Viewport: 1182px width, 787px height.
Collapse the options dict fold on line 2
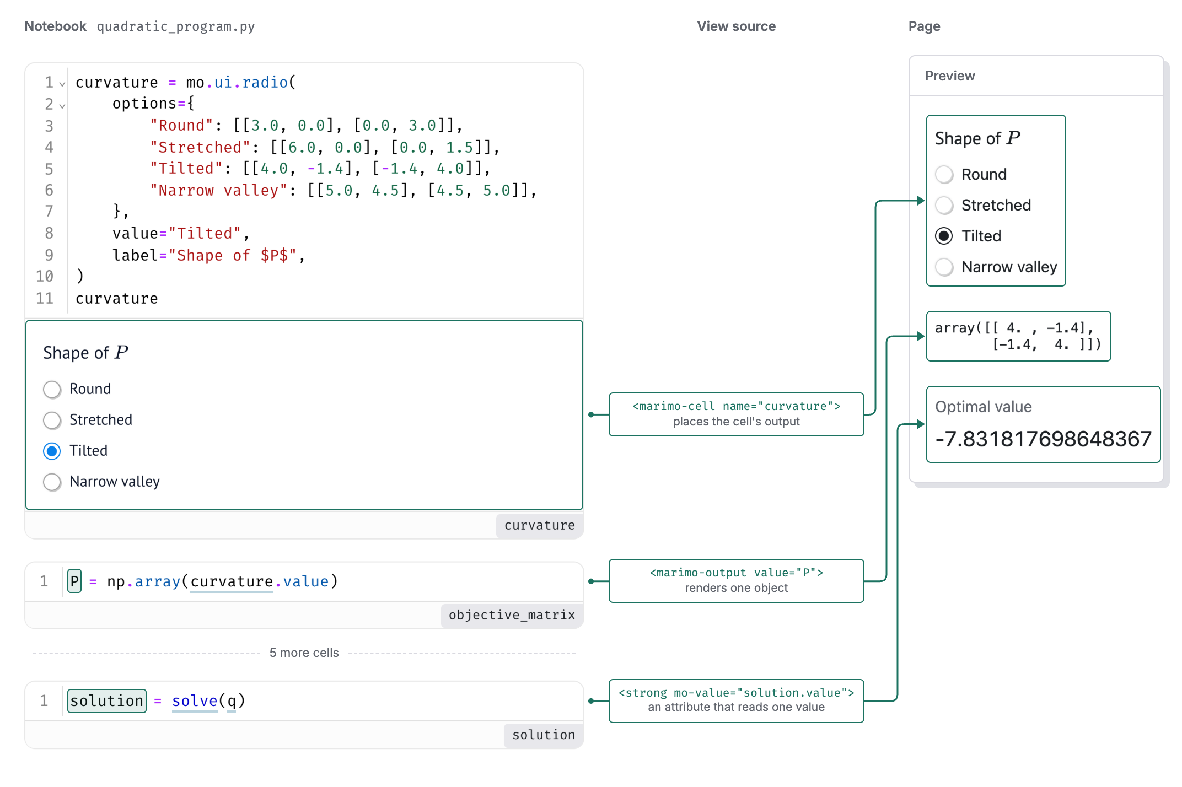[x=62, y=105]
